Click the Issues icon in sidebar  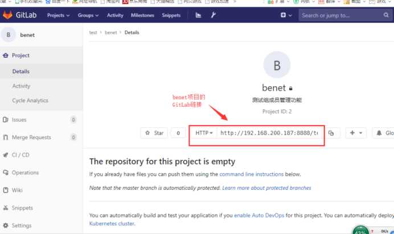[x=6, y=120]
